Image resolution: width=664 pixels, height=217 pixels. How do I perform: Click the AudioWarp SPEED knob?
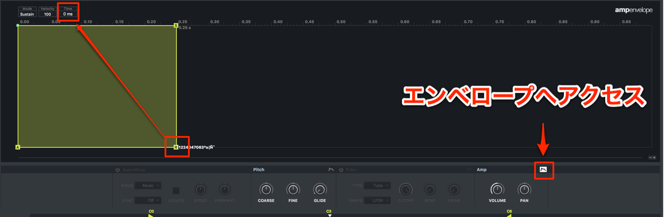point(200,190)
